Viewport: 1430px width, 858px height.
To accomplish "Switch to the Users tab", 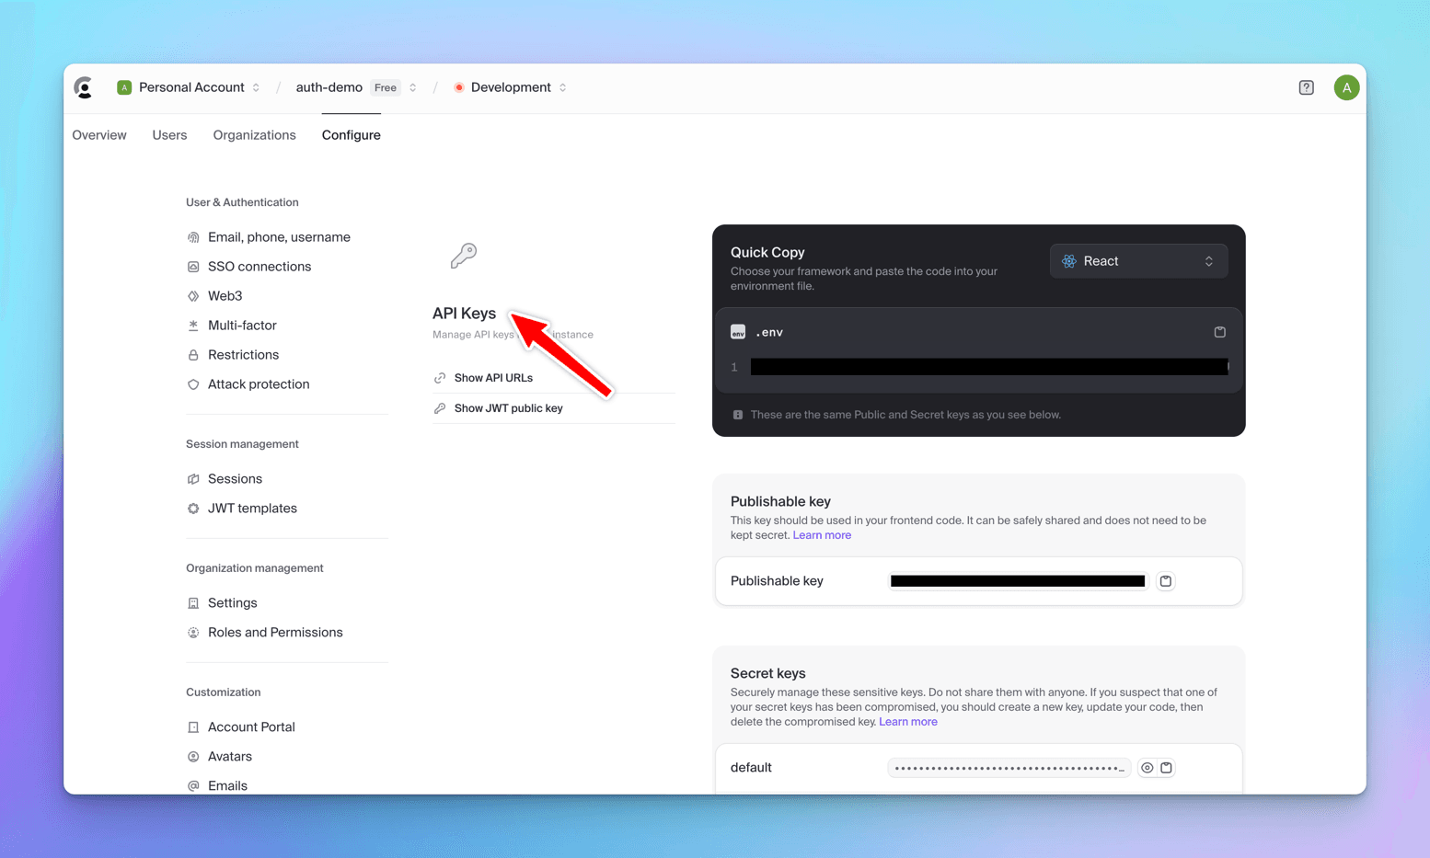I will coord(169,135).
